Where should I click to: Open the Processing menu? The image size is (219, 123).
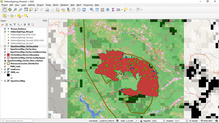[88, 5]
